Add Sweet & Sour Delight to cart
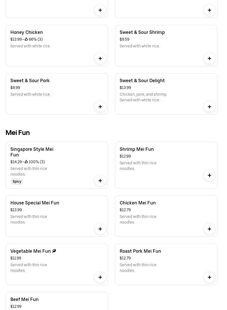The image size is (227, 310). click(209, 107)
